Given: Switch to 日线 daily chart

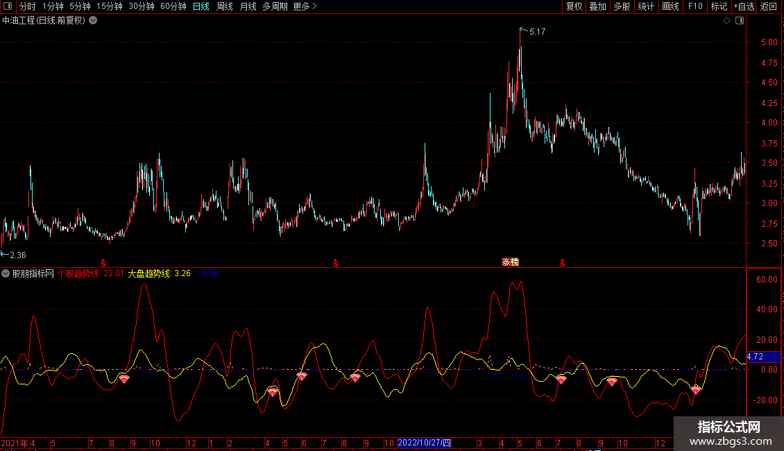Looking at the screenshot, I should tap(201, 6).
